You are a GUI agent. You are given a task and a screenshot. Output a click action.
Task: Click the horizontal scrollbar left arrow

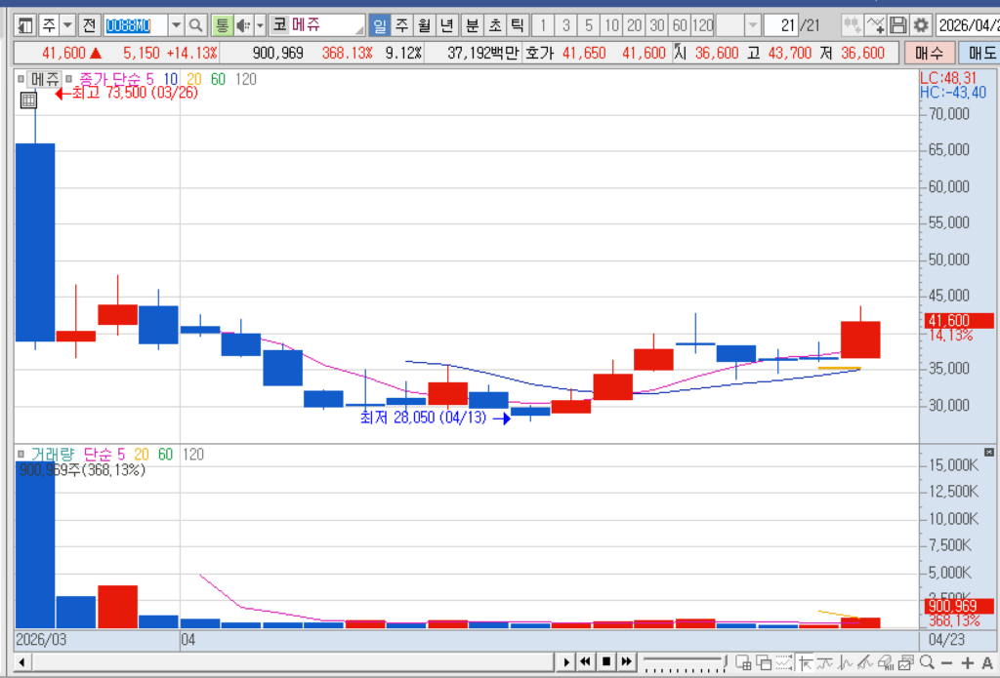point(21,662)
